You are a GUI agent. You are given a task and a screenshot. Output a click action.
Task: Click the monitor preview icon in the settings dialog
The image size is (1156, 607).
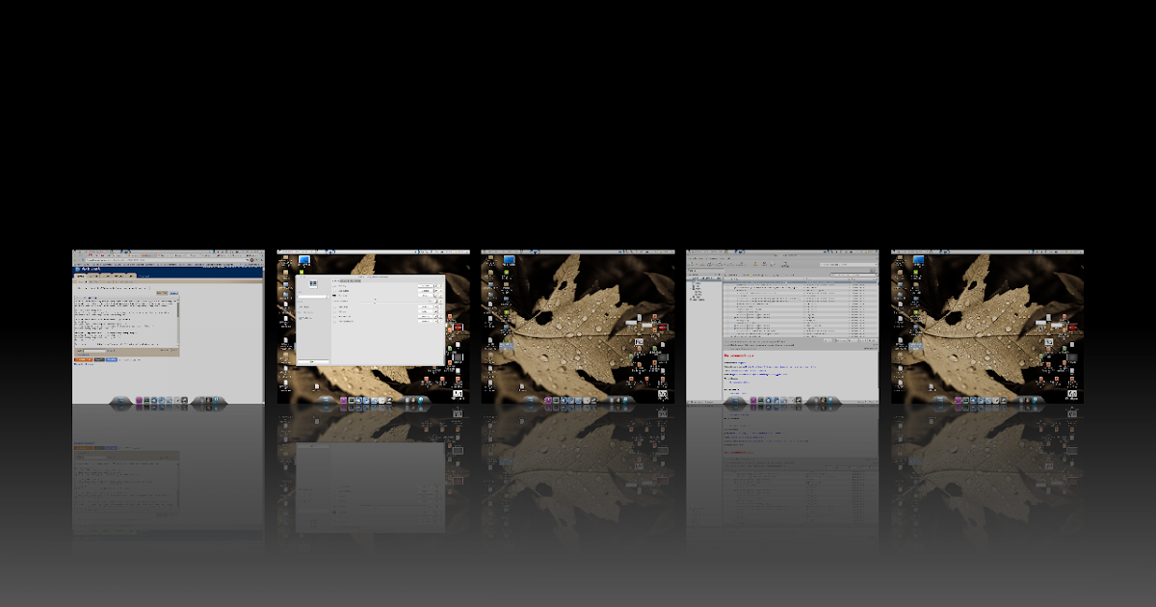[313, 285]
